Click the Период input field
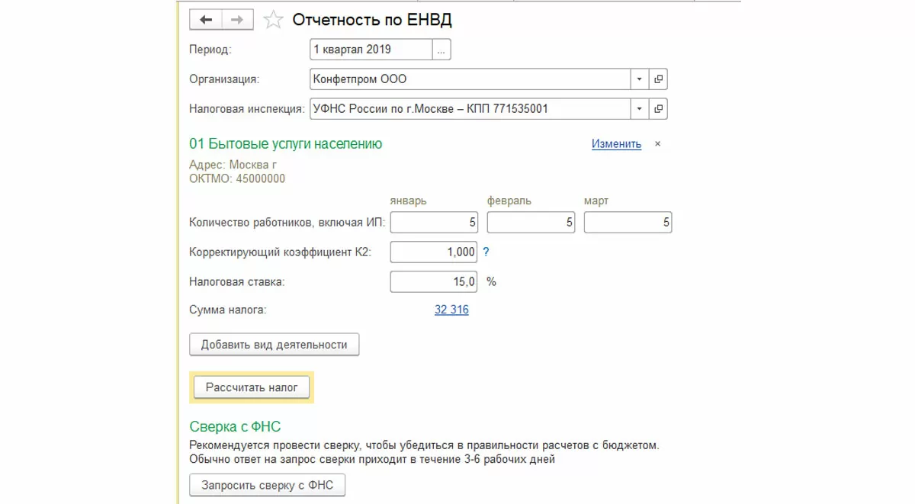 [x=371, y=50]
